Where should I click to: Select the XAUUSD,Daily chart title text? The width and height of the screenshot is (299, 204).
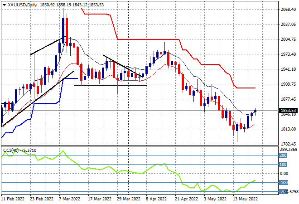pyautogui.click(x=23, y=5)
